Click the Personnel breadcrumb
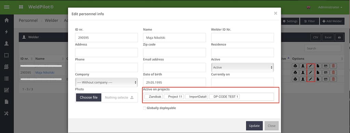The height and width of the screenshot is (133, 350). click(x=28, y=21)
